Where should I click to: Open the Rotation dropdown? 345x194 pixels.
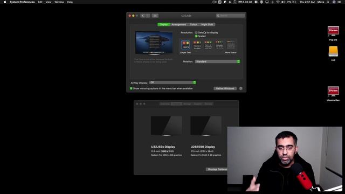(x=217, y=61)
